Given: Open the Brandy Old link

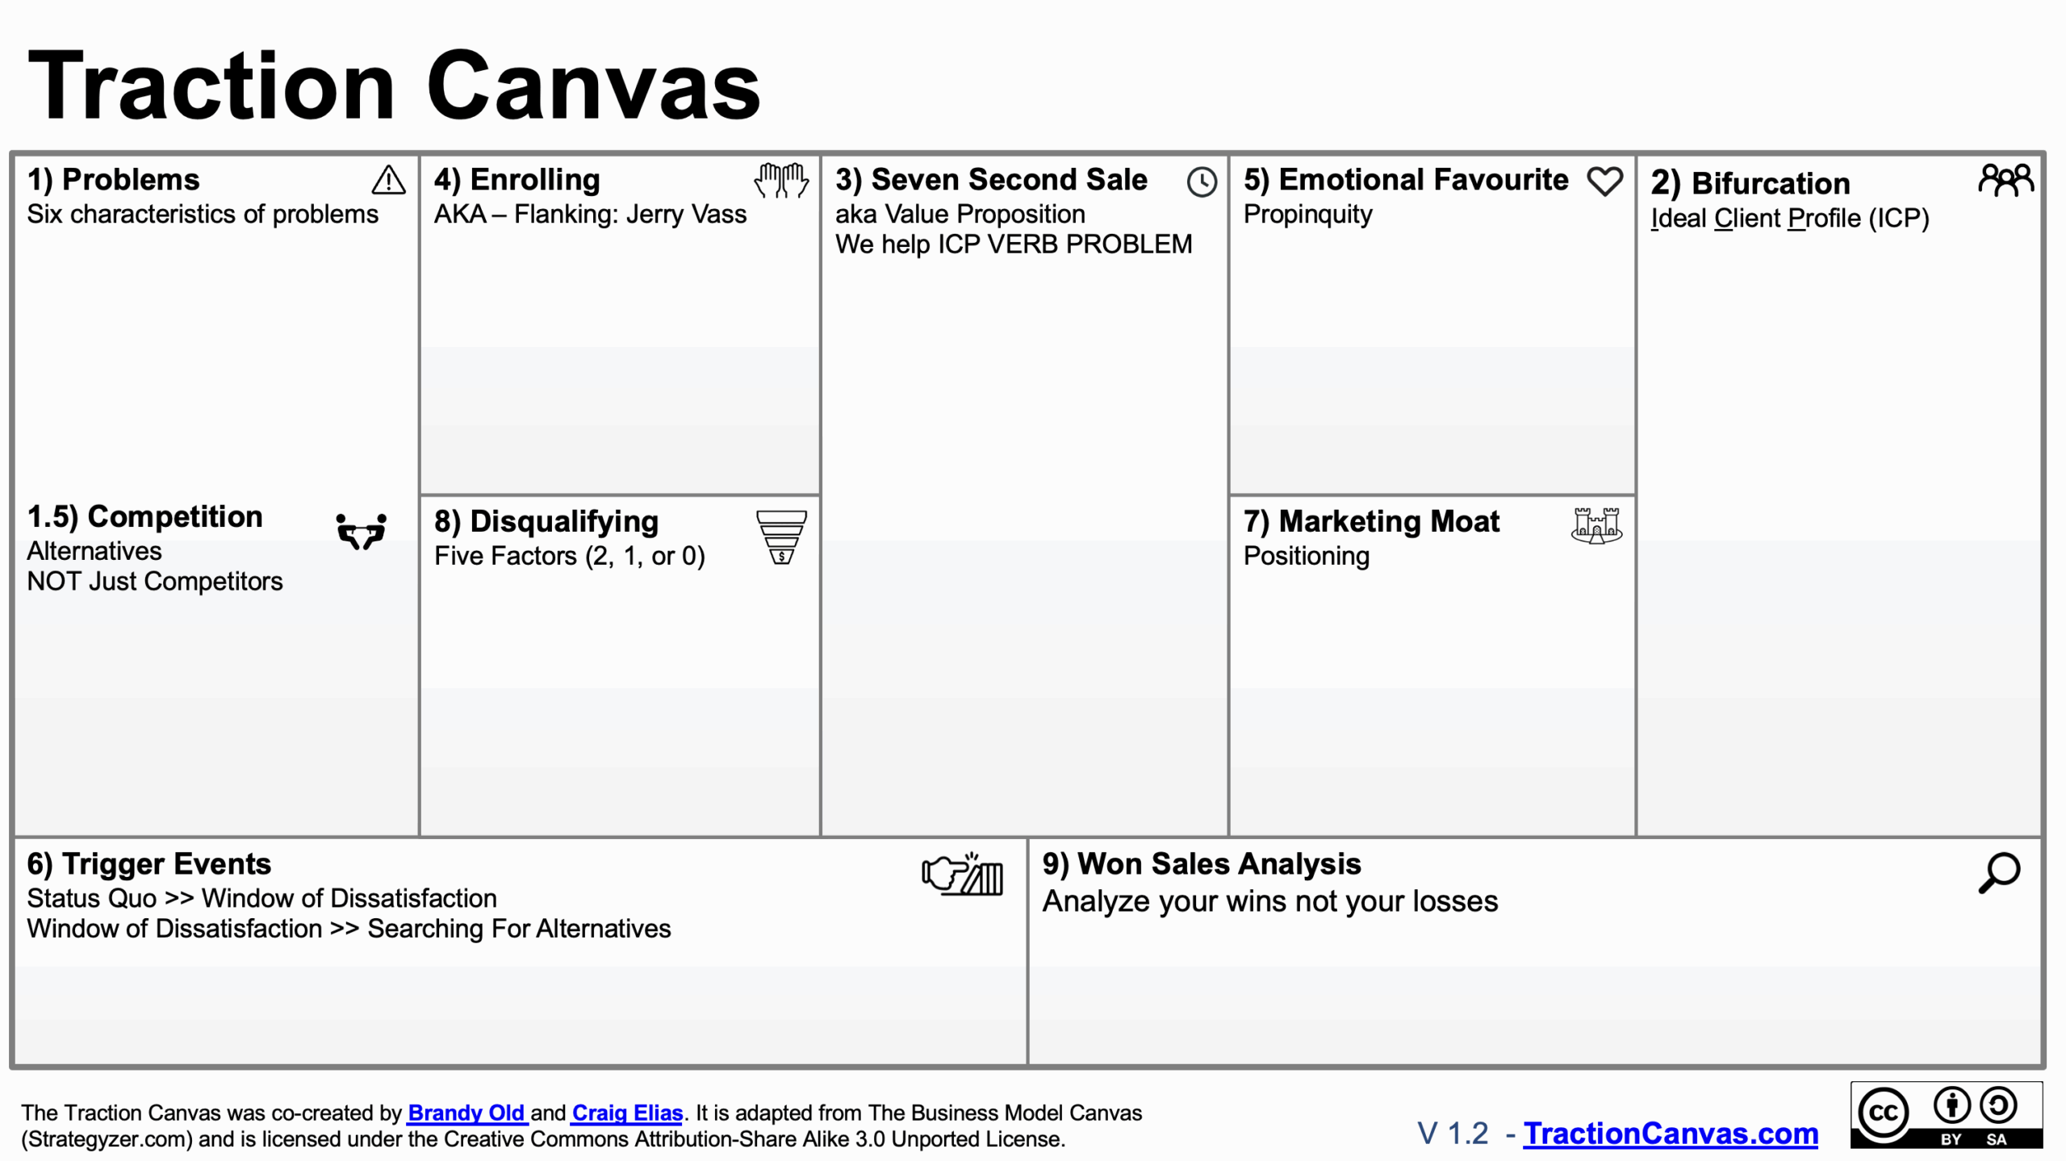Looking at the screenshot, I should (467, 1113).
